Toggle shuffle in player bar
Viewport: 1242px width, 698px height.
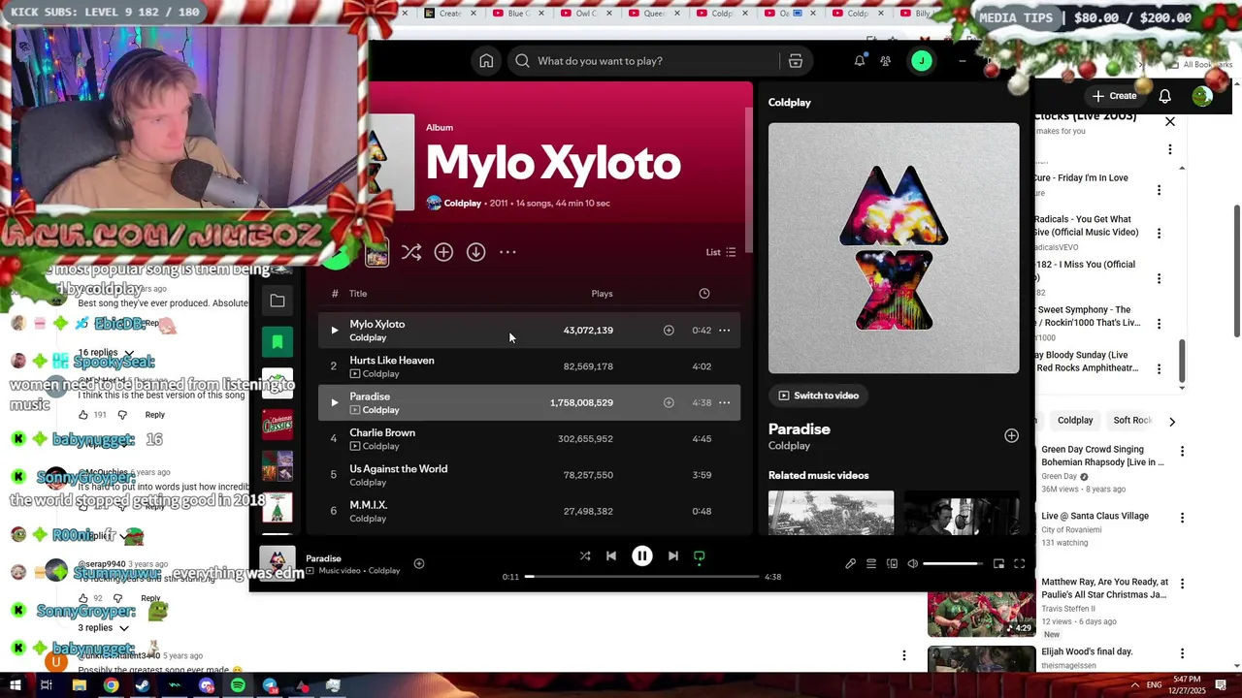pyautogui.click(x=585, y=556)
